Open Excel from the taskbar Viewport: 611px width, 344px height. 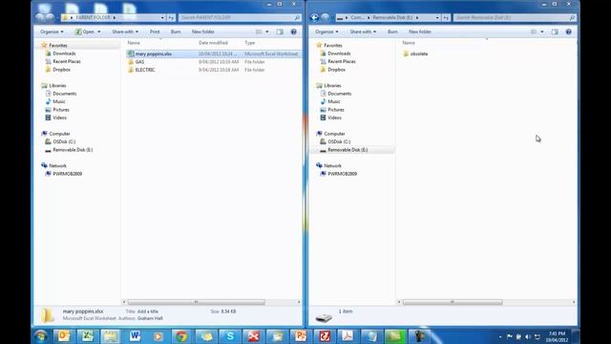click(87, 335)
